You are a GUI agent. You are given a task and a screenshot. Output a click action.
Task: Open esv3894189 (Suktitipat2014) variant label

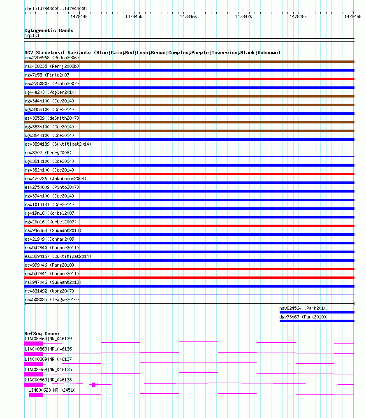tap(58, 144)
